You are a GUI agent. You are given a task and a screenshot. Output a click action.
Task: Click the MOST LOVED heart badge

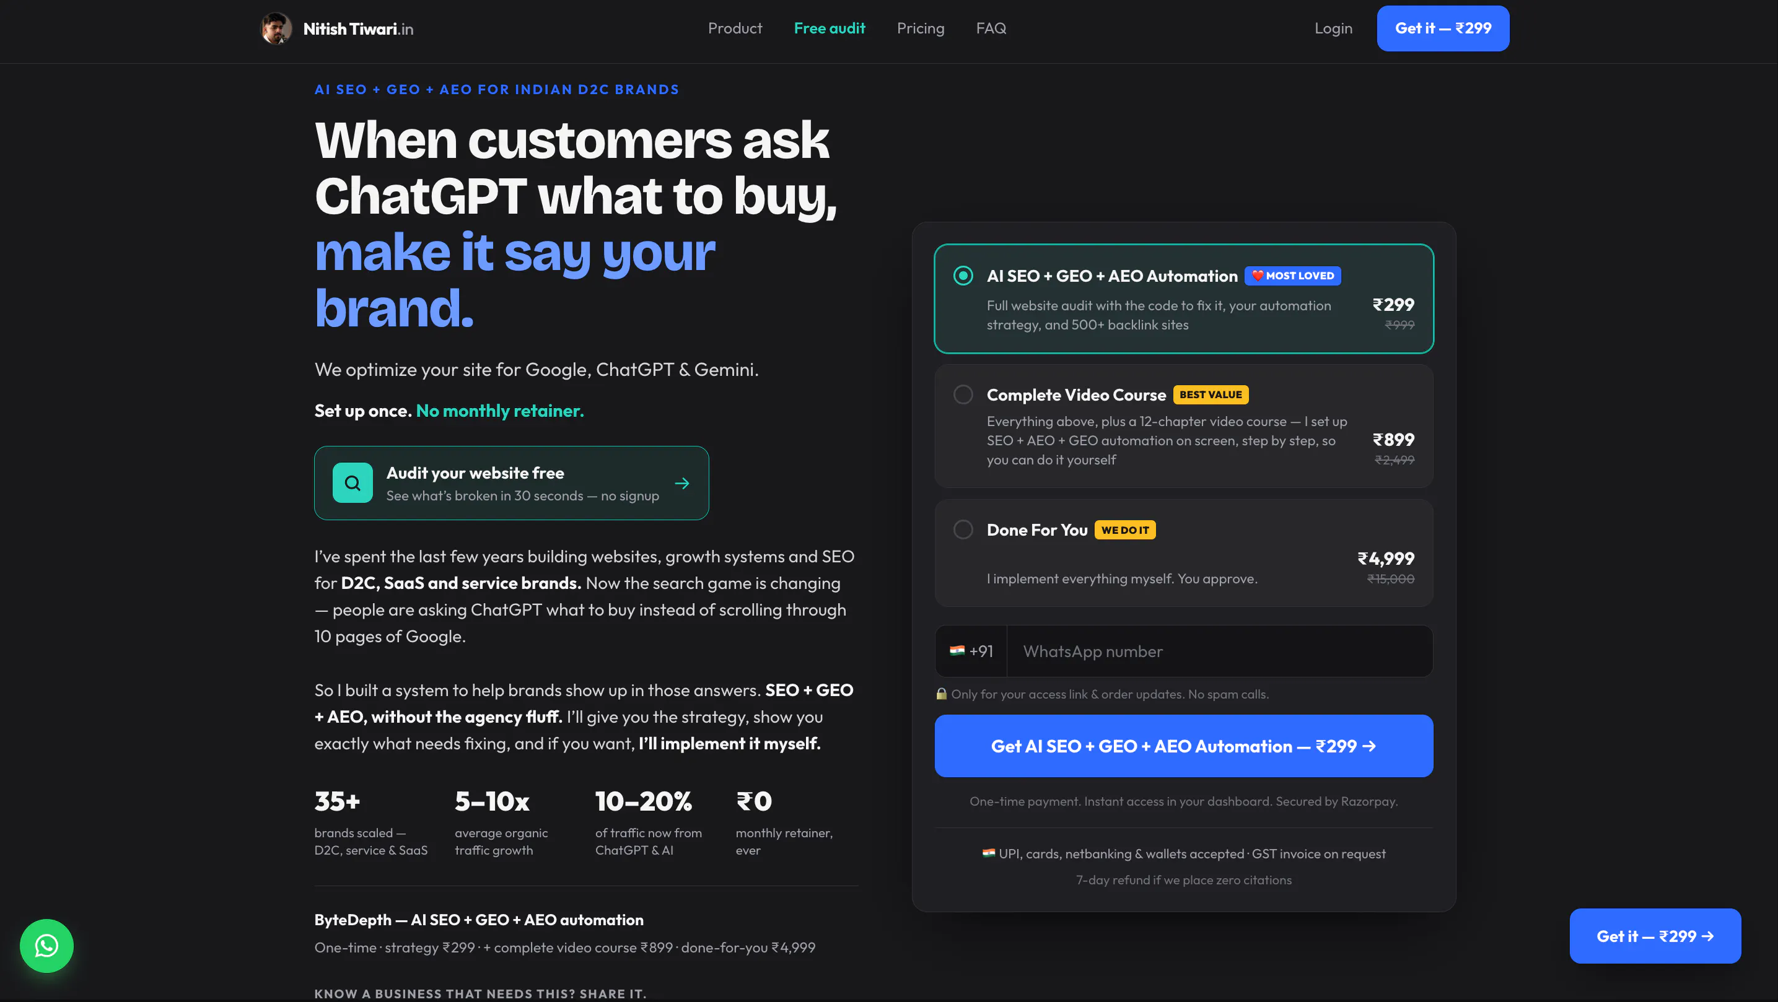[1293, 276]
